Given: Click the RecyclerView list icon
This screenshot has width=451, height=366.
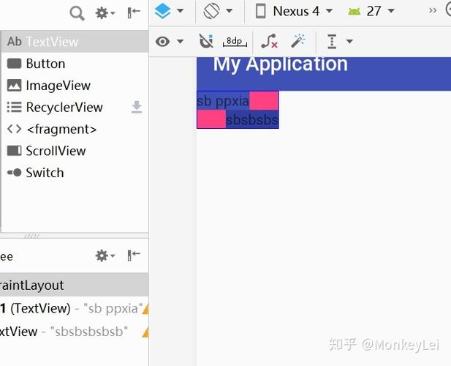Looking at the screenshot, I should (x=14, y=107).
